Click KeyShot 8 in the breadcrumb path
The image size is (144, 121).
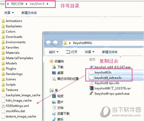pyautogui.click(x=37, y=4)
